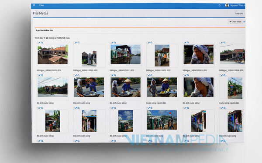This screenshot has height=163, width=262.
Task: Edit the mosque with red flag photo
Action: point(149,108)
